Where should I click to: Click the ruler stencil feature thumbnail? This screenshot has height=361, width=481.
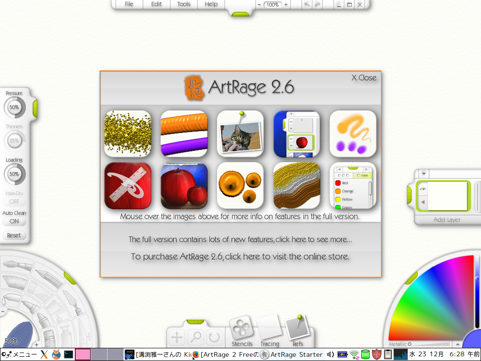click(128, 186)
